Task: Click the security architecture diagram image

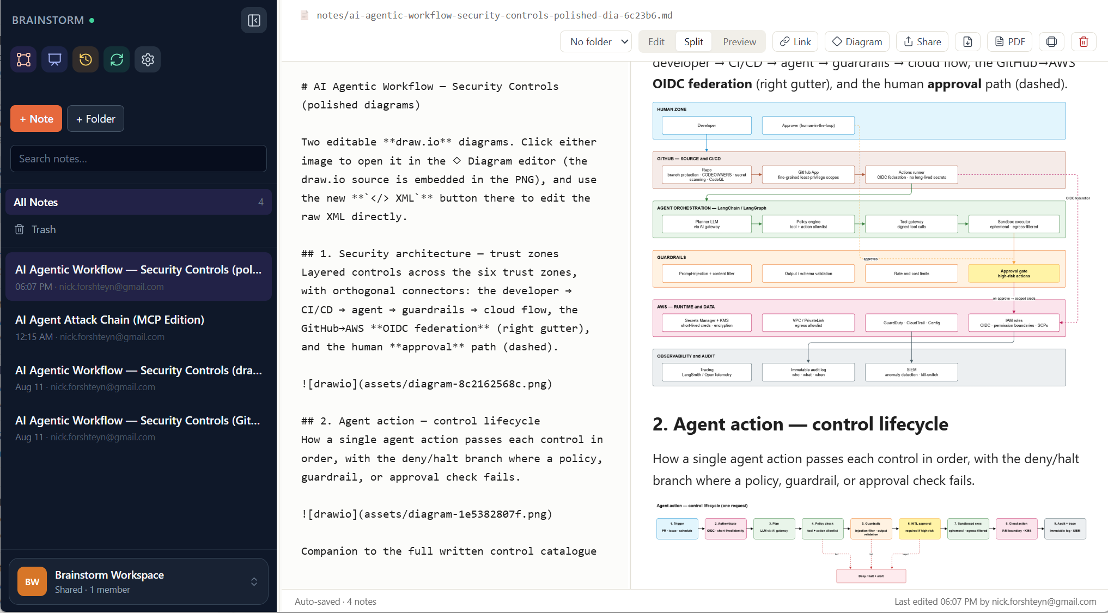Action: pos(871,244)
